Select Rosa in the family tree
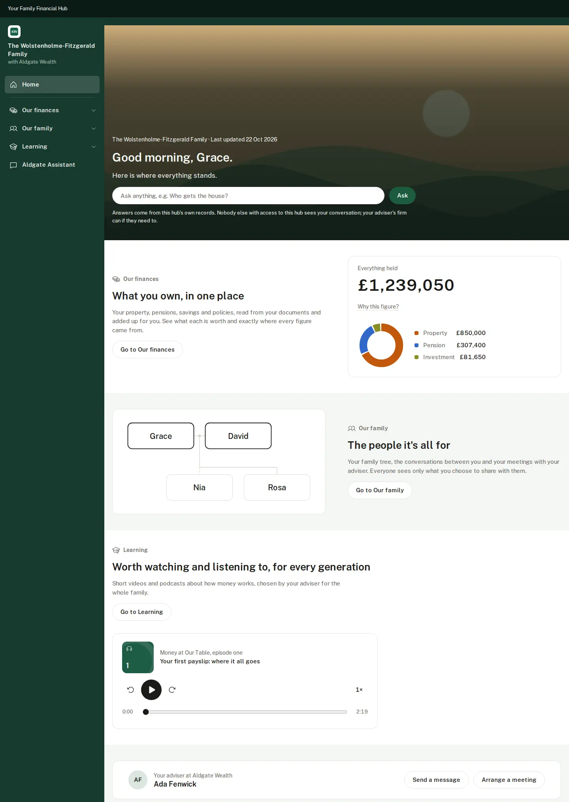 pyautogui.click(x=277, y=488)
